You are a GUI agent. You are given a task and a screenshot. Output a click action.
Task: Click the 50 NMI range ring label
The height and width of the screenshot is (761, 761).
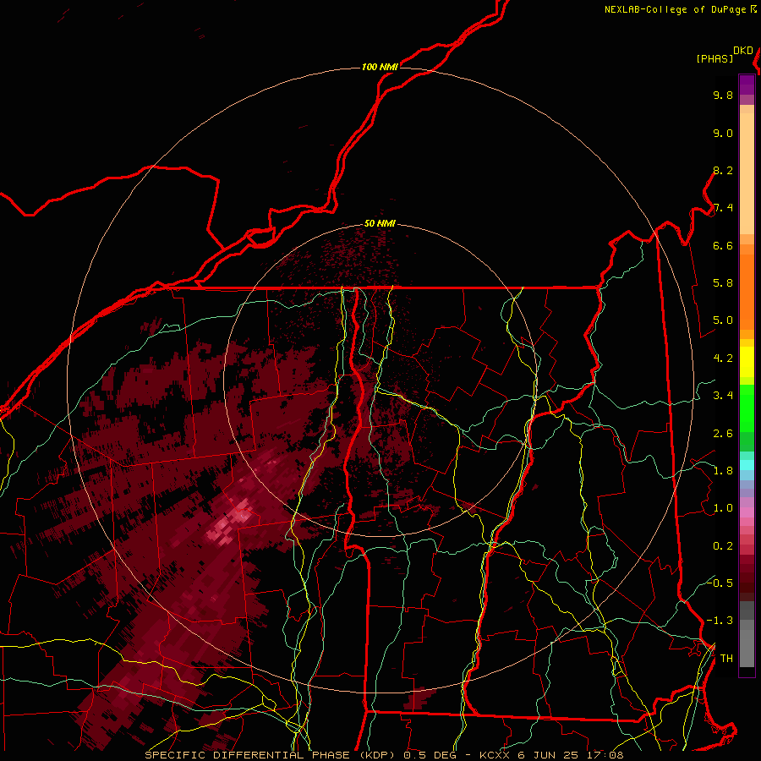[x=380, y=224]
